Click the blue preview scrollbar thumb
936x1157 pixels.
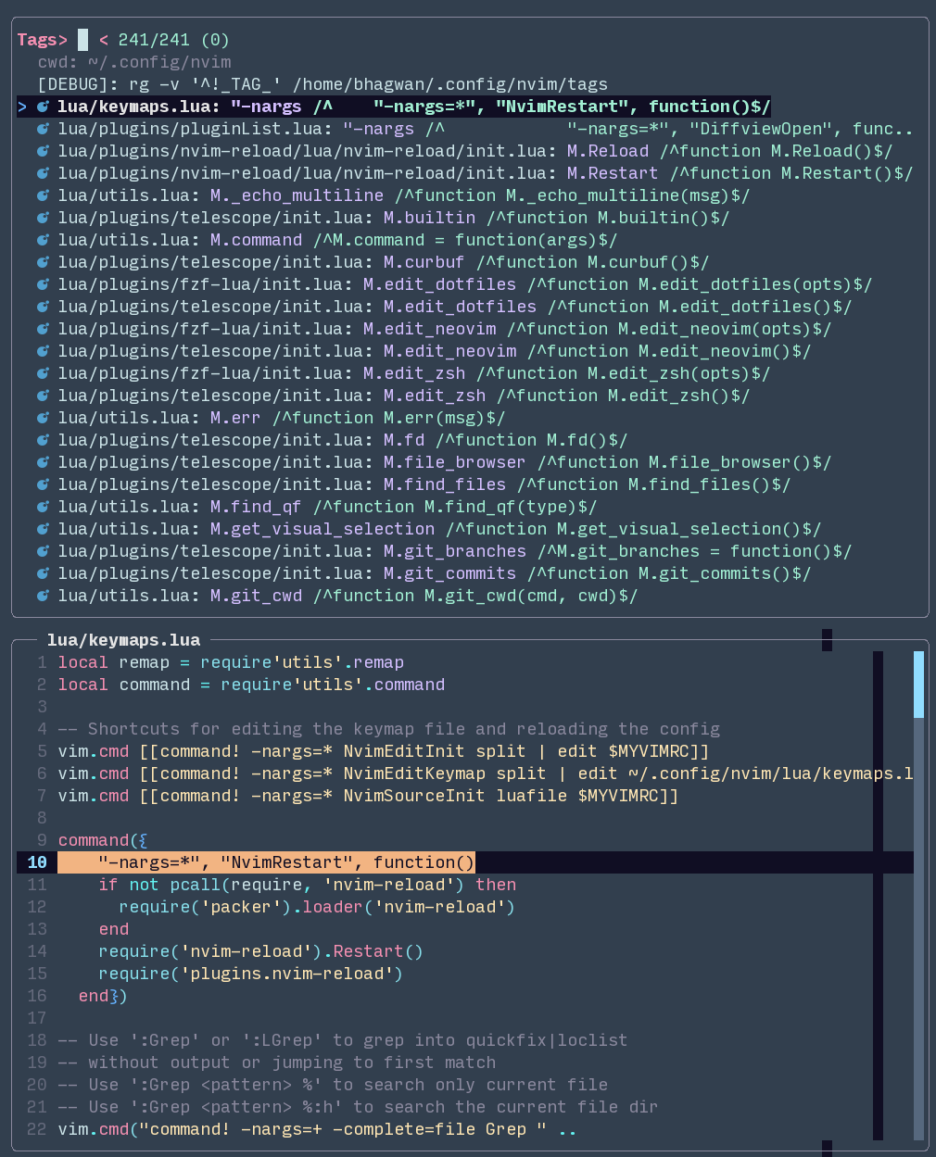[919, 685]
